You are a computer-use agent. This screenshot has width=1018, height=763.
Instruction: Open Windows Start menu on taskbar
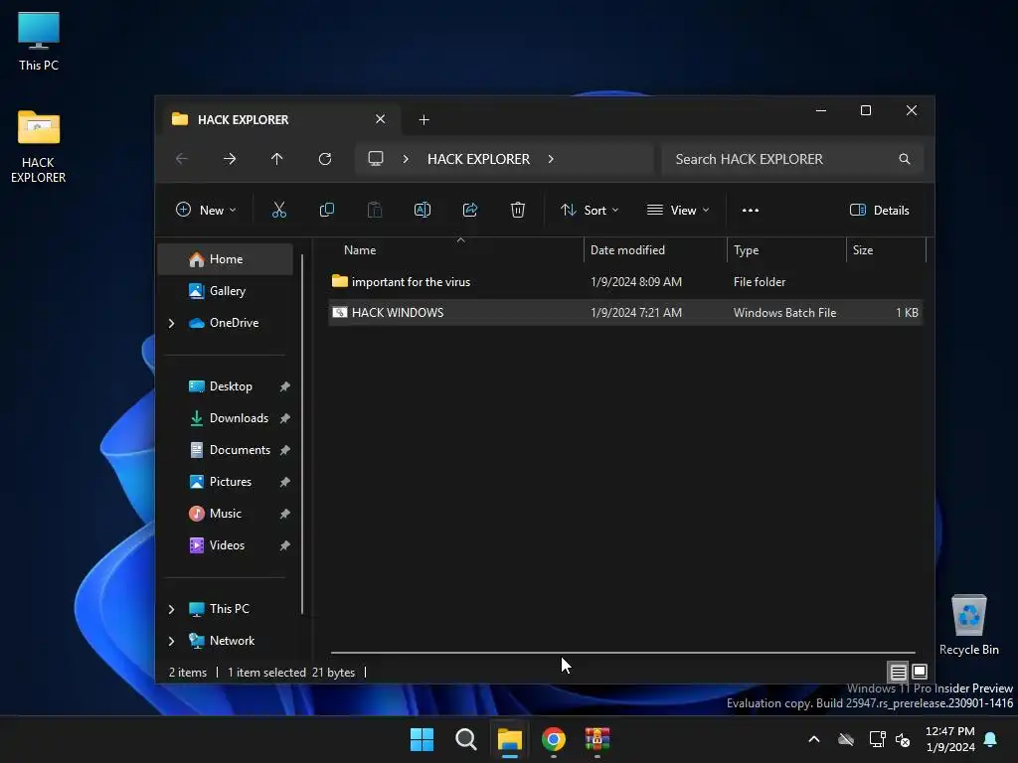(422, 739)
